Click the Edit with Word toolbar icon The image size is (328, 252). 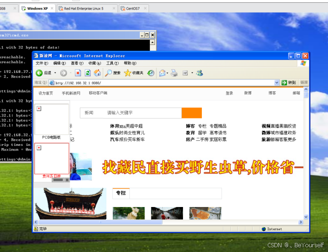[185, 73]
